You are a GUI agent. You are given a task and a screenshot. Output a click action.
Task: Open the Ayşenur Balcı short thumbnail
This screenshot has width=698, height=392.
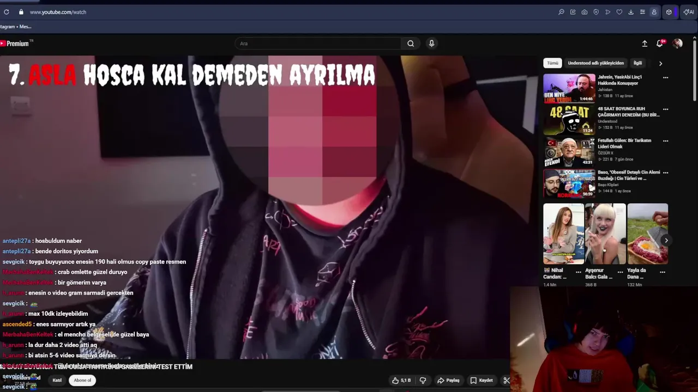click(605, 234)
